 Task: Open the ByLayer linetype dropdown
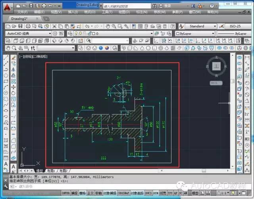click(234, 34)
